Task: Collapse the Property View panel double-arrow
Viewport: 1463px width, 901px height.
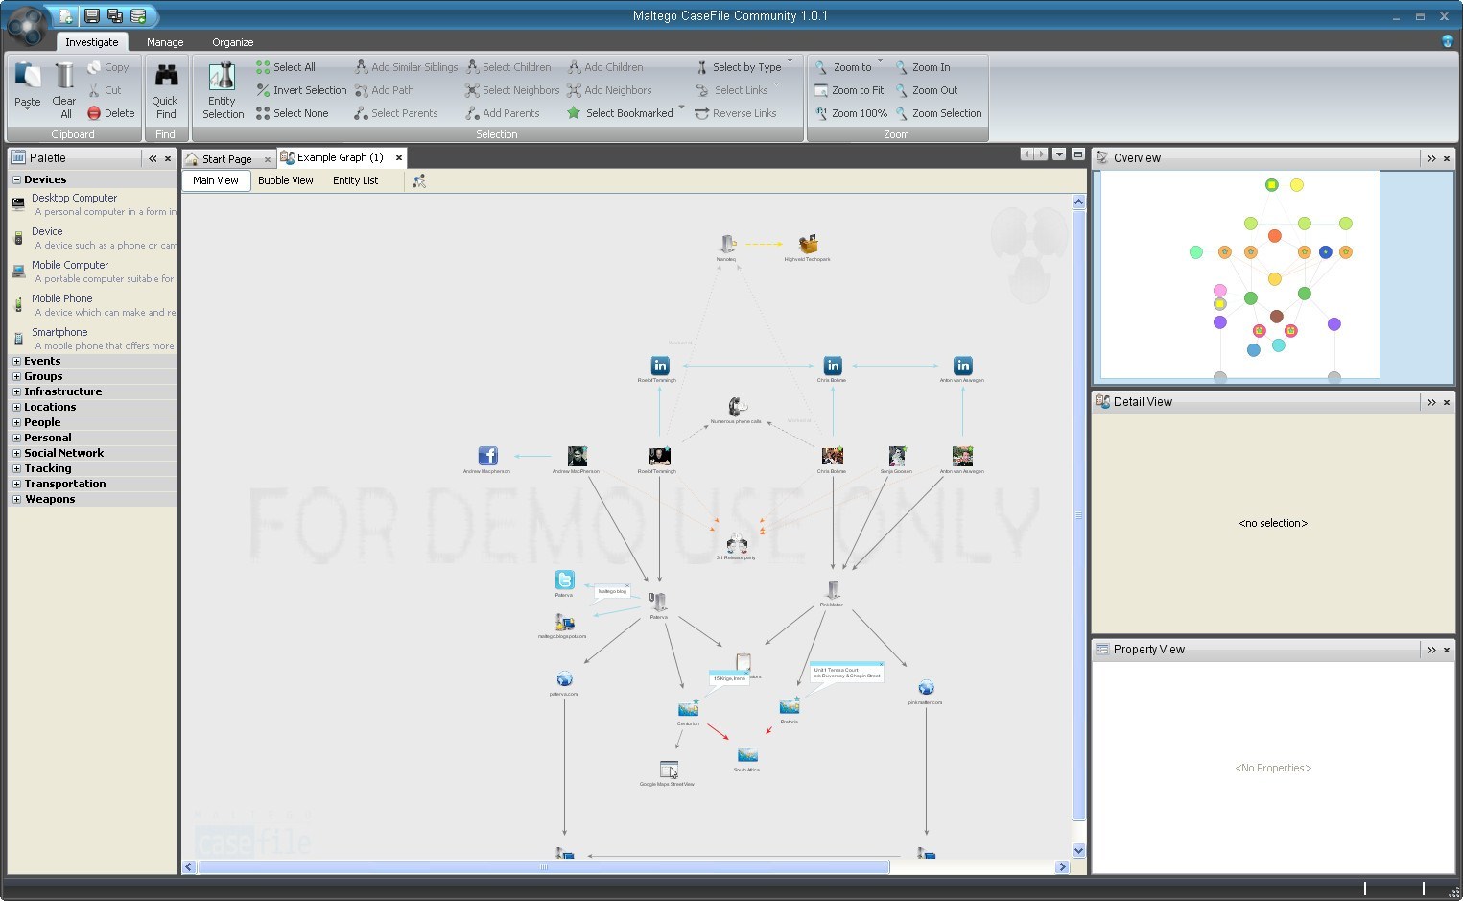Action: tap(1431, 650)
